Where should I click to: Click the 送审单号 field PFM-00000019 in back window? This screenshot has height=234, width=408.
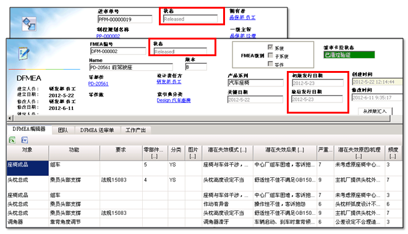tap(125, 19)
